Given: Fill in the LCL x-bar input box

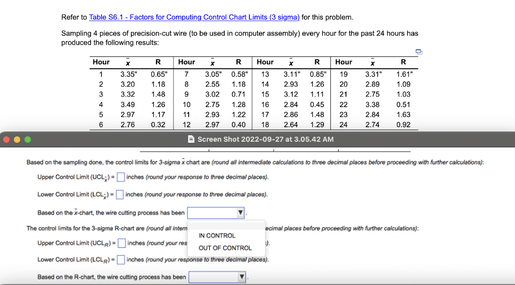Looking at the screenshot, I should point(120,195).
